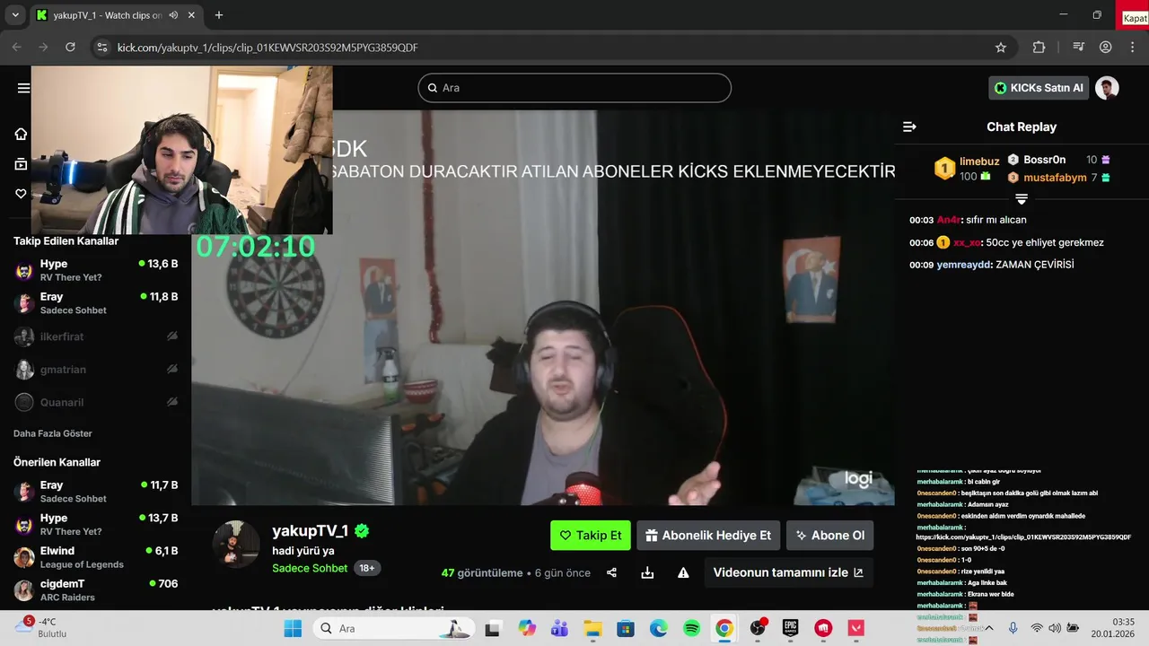Show hidden system tray icons

point(987,628)
